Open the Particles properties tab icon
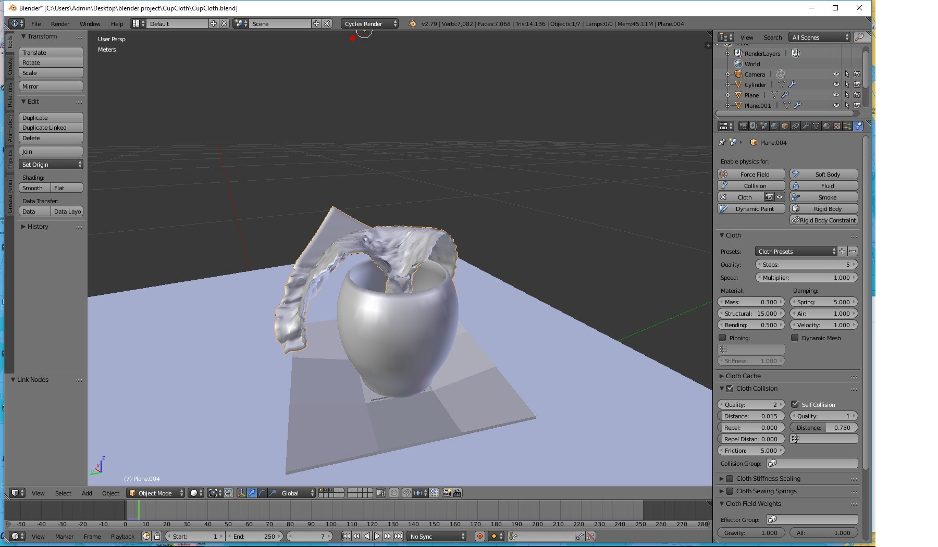 [x=847, y=126]
